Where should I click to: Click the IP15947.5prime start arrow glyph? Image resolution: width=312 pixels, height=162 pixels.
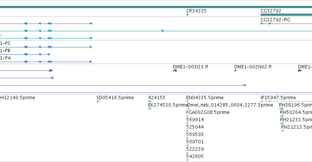coord(262,101)
